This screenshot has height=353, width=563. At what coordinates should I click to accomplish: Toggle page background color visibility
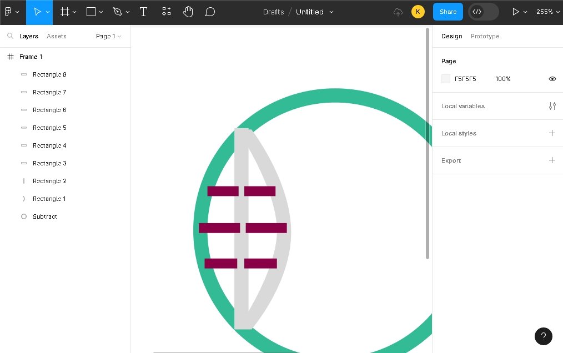coord(552,79)
